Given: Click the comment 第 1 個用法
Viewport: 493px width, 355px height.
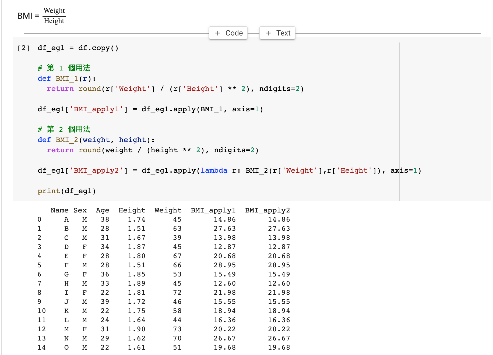Looking at the screenshot, I should pos(64,68).
